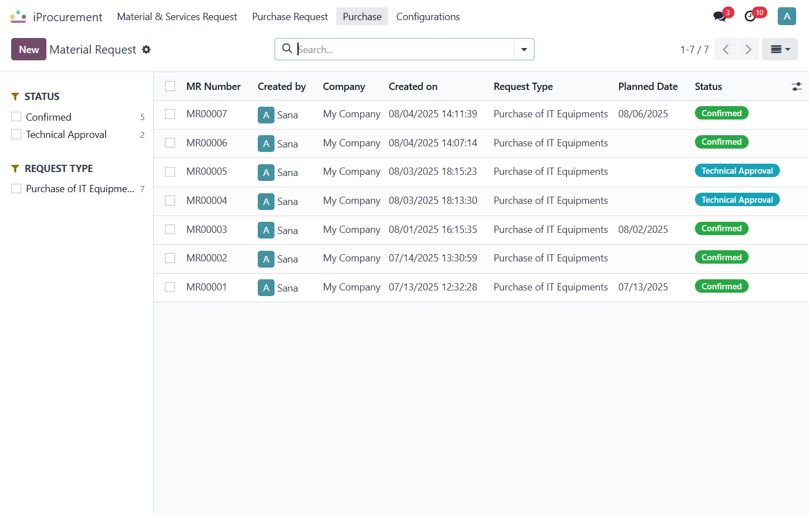Open optional columns adjust icon
809x515 pixels.
pos(797,87)
